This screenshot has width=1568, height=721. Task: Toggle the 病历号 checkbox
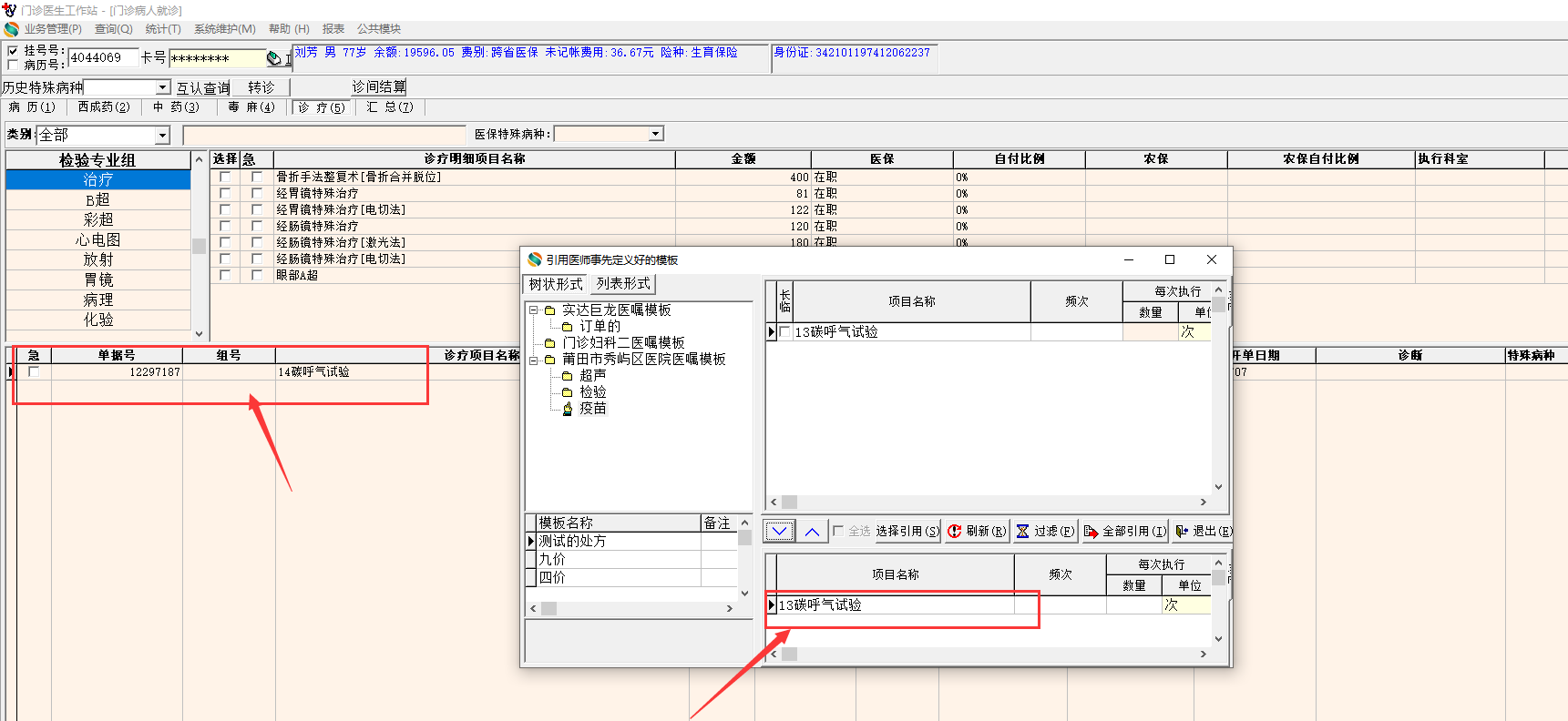[13, 65]
